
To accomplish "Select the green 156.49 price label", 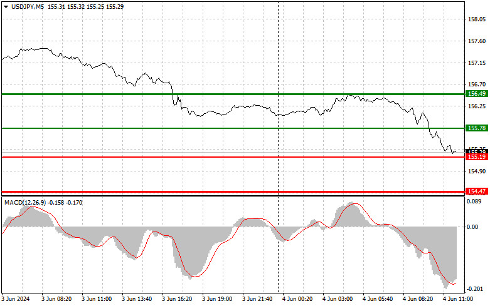I will tap(477, 94).
